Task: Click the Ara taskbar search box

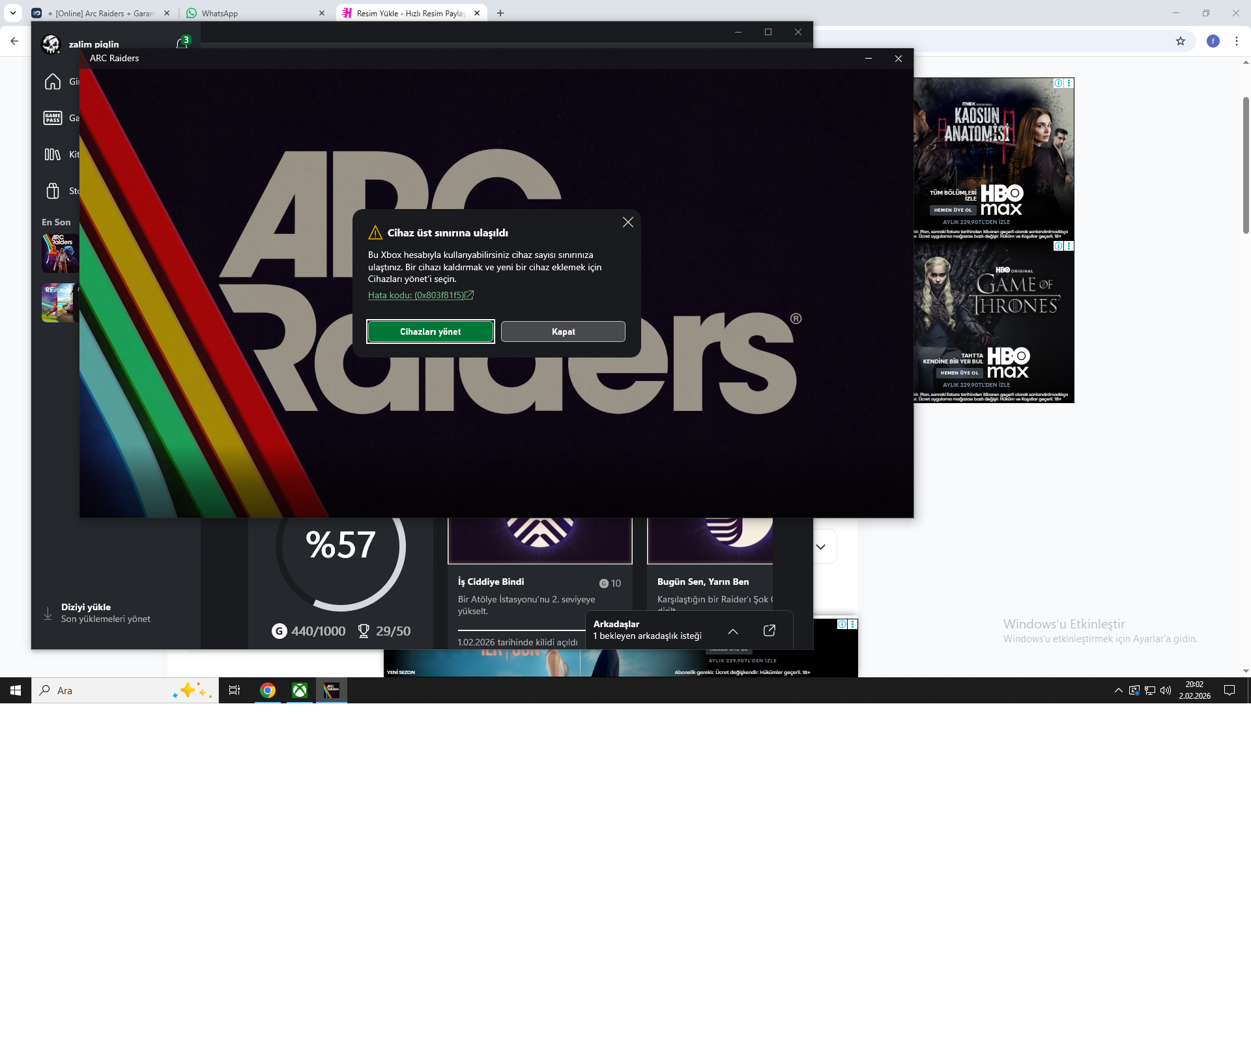Action: pos(125,690)
